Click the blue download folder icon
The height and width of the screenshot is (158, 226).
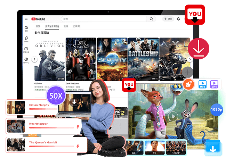(x=213, y=148)
